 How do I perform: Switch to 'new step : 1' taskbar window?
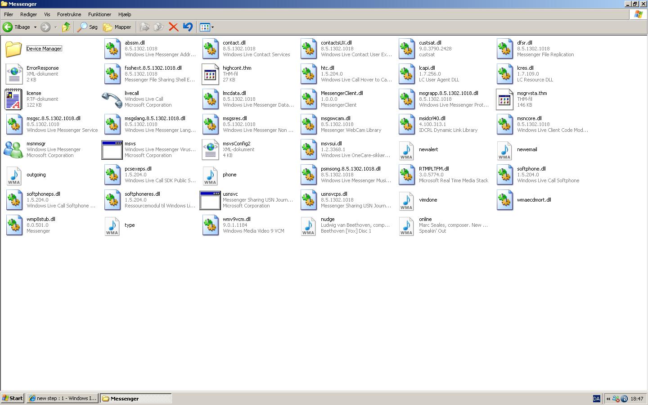[x=62, y=398]
